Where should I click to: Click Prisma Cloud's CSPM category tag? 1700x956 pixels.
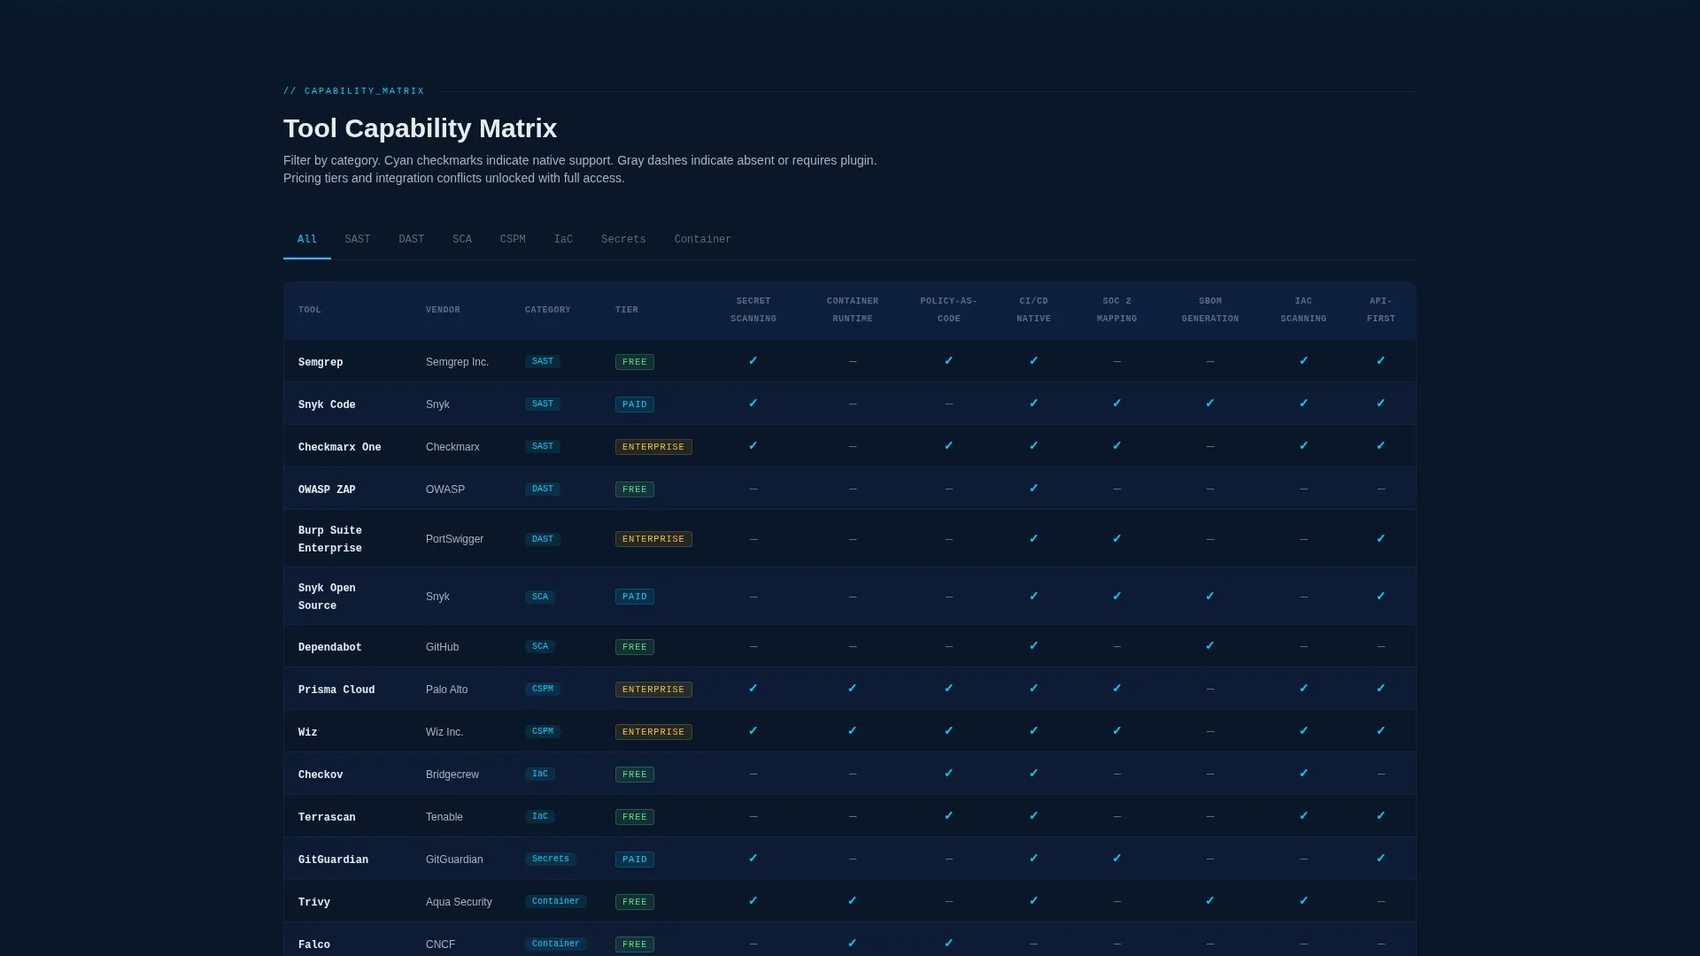coord(543,689)
